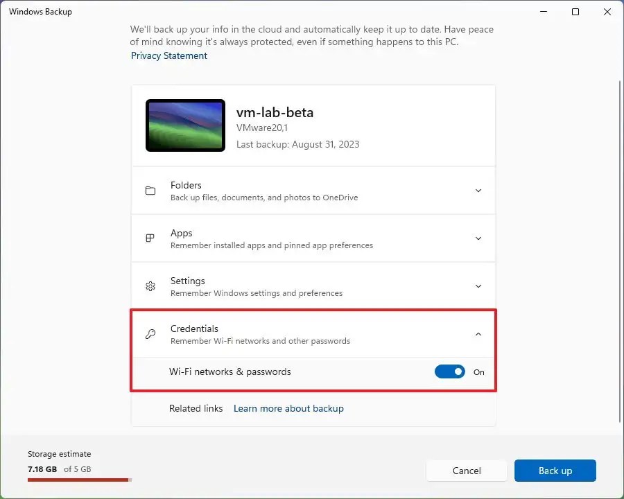Click the apps icon beside Apps
The width and height of the screenshot is (624, 499).
click(150, 238)
